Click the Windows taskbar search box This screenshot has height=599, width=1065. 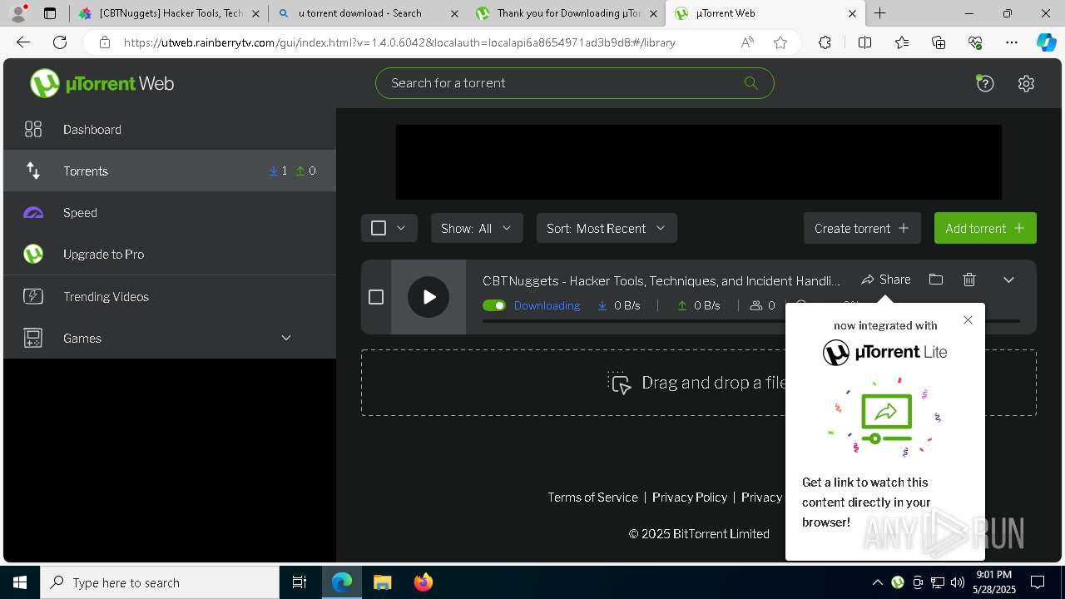160,582
